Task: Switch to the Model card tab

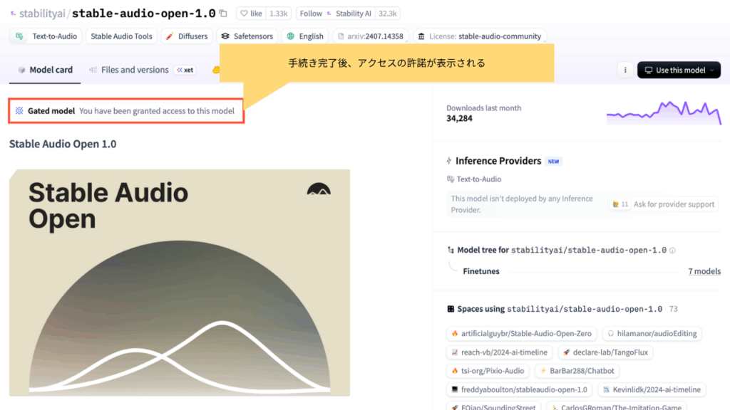Action: click(x=46, y=70)
